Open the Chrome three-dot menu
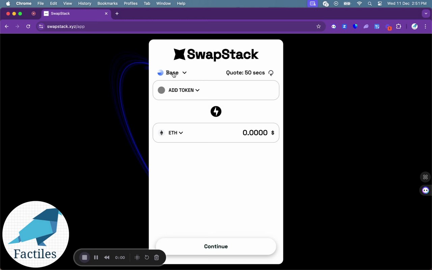The height and width of the screenshot is (270, 432). (425, 26)
